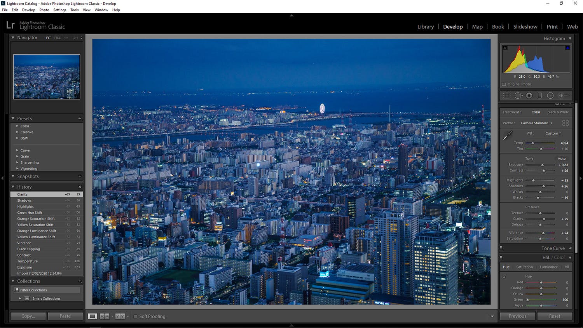Open the Spot Removal tool
This screenshot has width=583, height=328.
[x=518, y=95]
